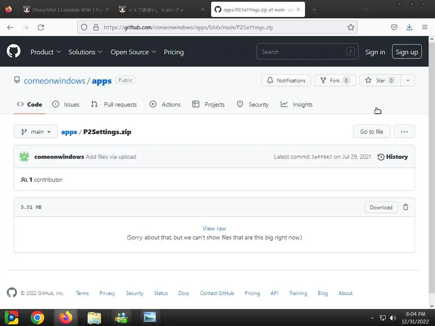
Task: Open the Security tab
Action: [x=253, y=104]
